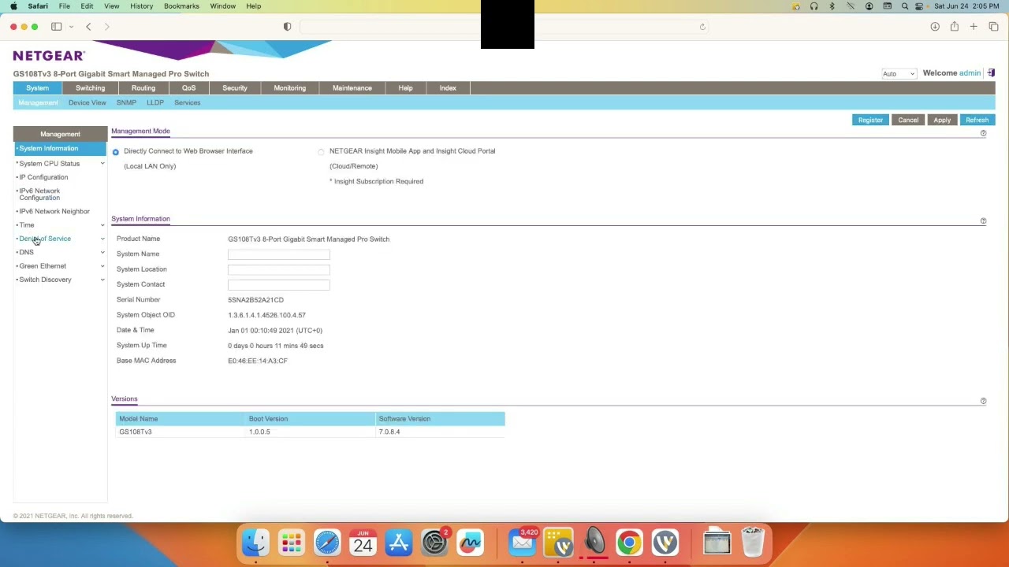Click the logout icon beside admin
This screenshot has height=567, width=1009.
[991, 73]
